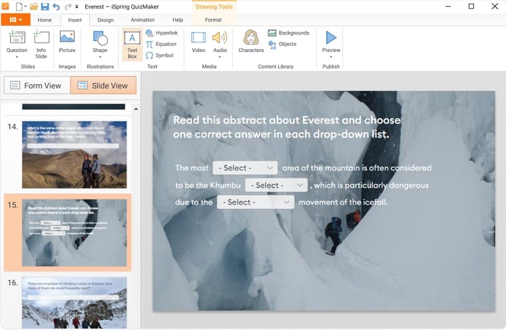Select the Text Box tool

(132, 45)
